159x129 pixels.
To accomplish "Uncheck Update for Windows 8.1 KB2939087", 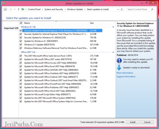I will (21, 41).
